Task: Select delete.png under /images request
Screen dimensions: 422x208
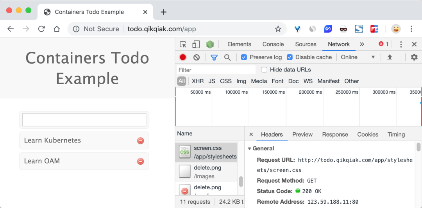Action: (206, 172)
